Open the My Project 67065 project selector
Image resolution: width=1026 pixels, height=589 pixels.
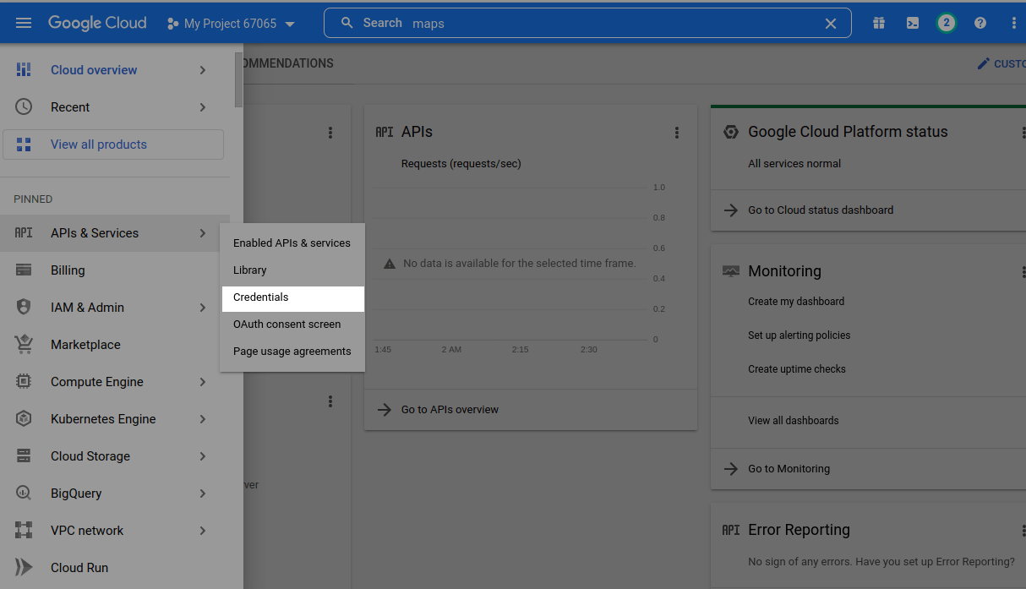coord(232,24)
